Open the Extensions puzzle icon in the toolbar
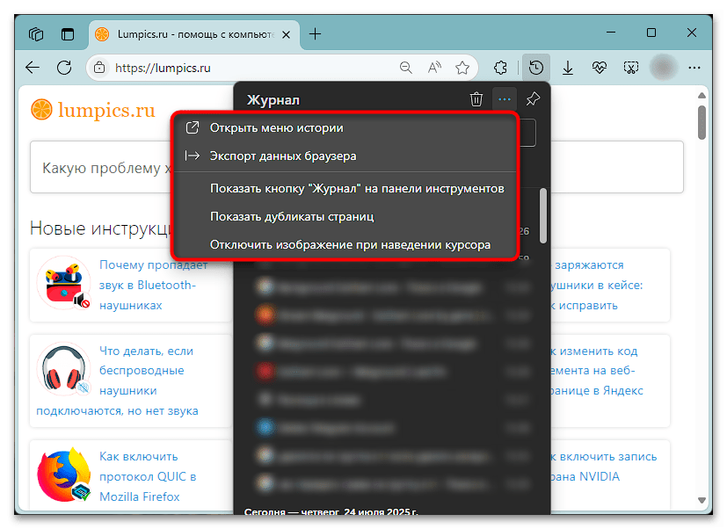 [x=500, y=67]
